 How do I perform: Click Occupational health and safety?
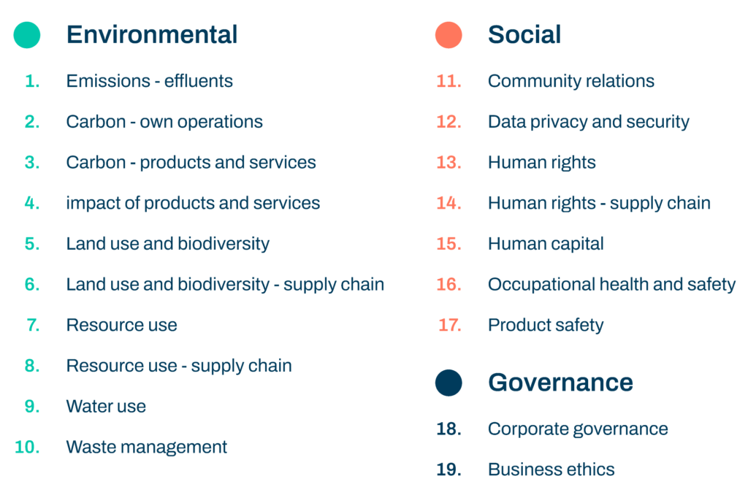click(612, 284)
